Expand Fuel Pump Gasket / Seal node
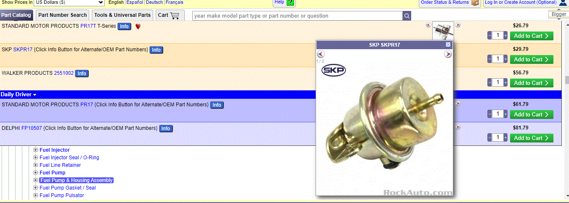The image size is (569, 203). [x=36, y=188]
